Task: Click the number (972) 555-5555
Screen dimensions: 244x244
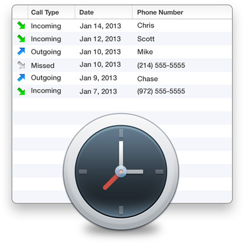Action: coord(161,91)
